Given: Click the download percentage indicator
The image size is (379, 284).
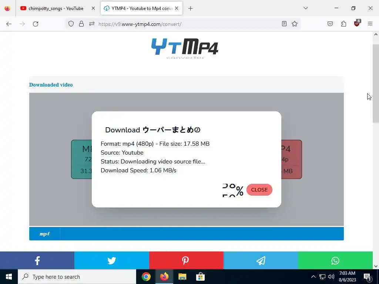Looking at the screenshot, I should (x=233, y=190).
